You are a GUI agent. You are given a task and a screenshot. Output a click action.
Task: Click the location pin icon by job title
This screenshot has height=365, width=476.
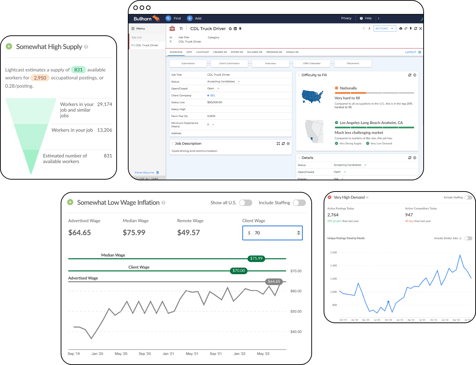[x=240, y=28]
